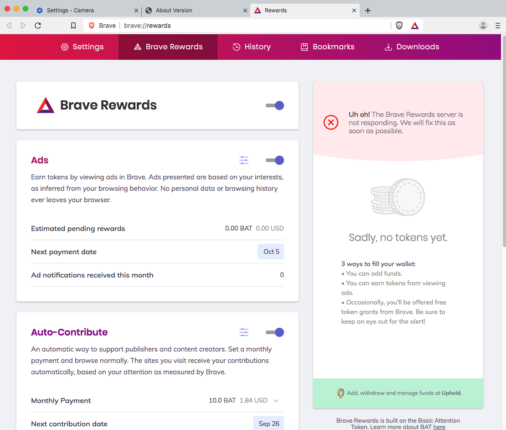This screenshot has width=506, height=430.
Task: Bookmark this page with bookmark icon
Action: pyautogui.click(x=73, y=26)
